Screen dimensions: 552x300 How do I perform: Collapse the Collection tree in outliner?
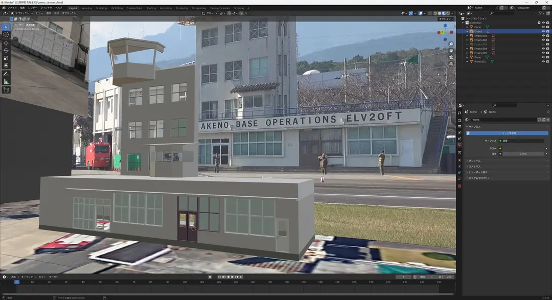463,22
